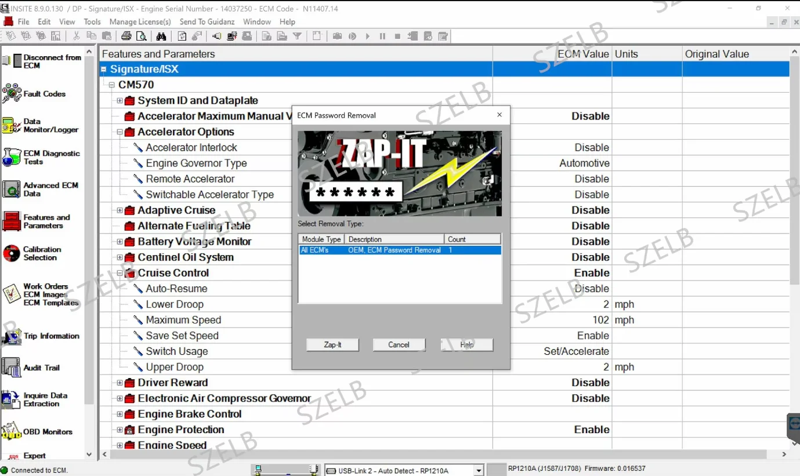Open the View menu
This screenshot has height=476, width=800.
click(x=67, y=21)
